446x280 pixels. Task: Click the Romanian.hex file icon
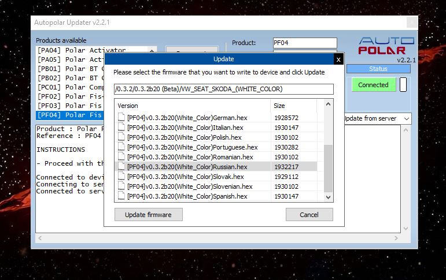click(x=121, y=157)
